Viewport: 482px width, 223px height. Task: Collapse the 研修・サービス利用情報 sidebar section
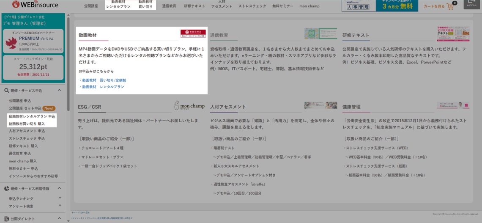pyautogui.click(x=59, y=188)
